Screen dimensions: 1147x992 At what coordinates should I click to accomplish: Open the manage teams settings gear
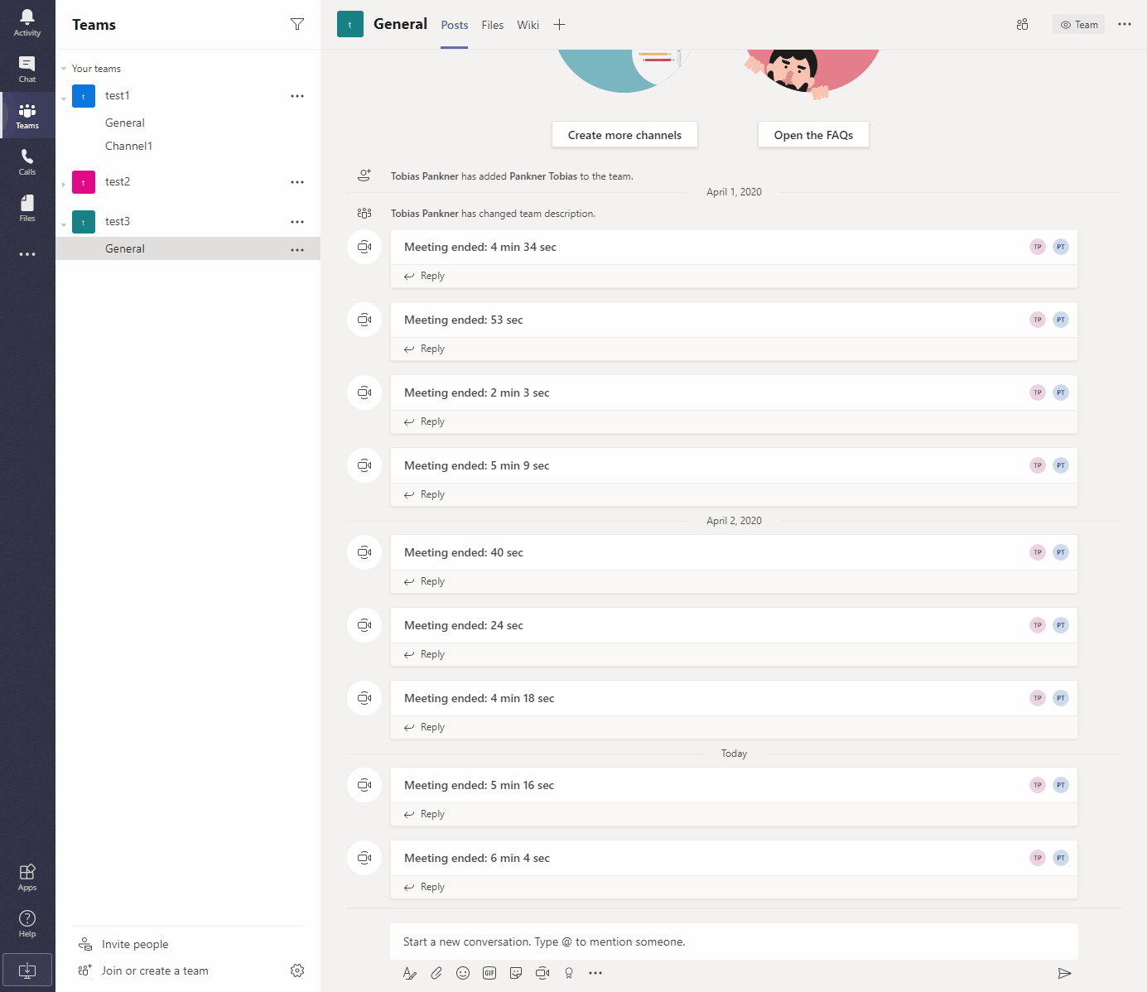pyautogui.click(x=297, y=970)
